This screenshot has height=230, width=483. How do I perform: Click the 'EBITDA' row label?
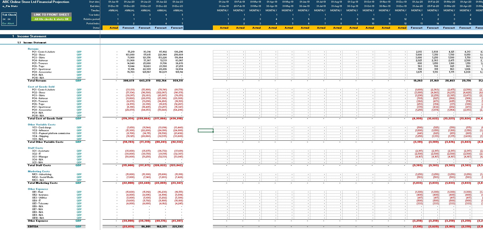click(x=33, y=227)
